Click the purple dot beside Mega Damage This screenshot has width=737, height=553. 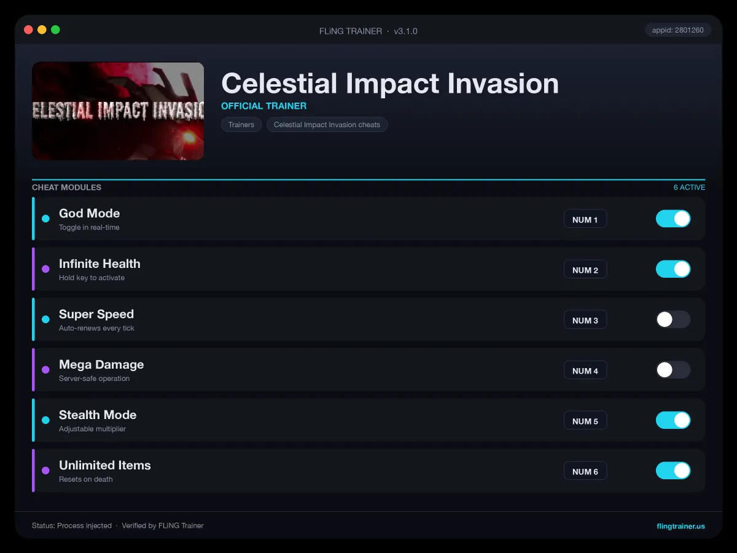tap(45, 370)
